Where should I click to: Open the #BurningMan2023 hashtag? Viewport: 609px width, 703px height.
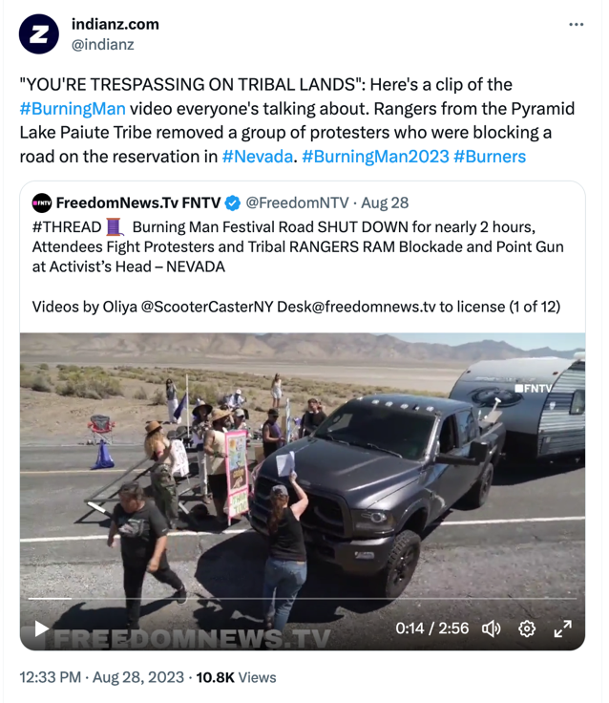(375, 157)
